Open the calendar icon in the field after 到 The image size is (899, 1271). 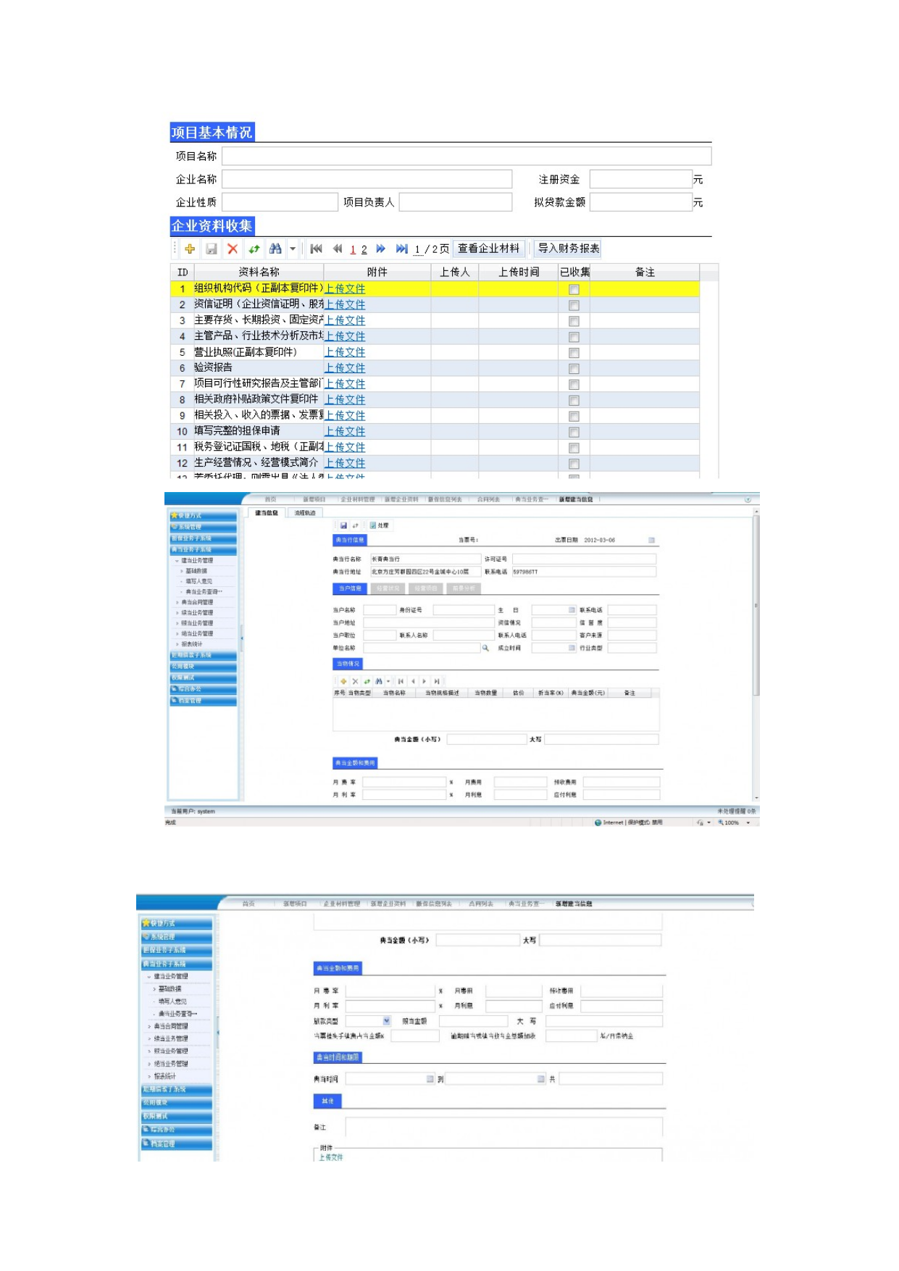(540, 1079)
